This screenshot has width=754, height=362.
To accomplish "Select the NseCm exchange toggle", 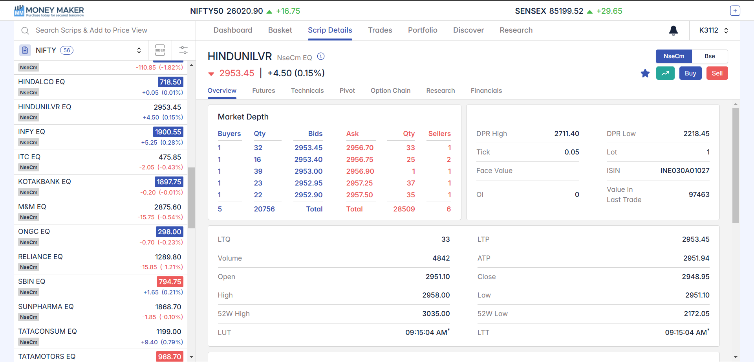I will pos(674,56).
